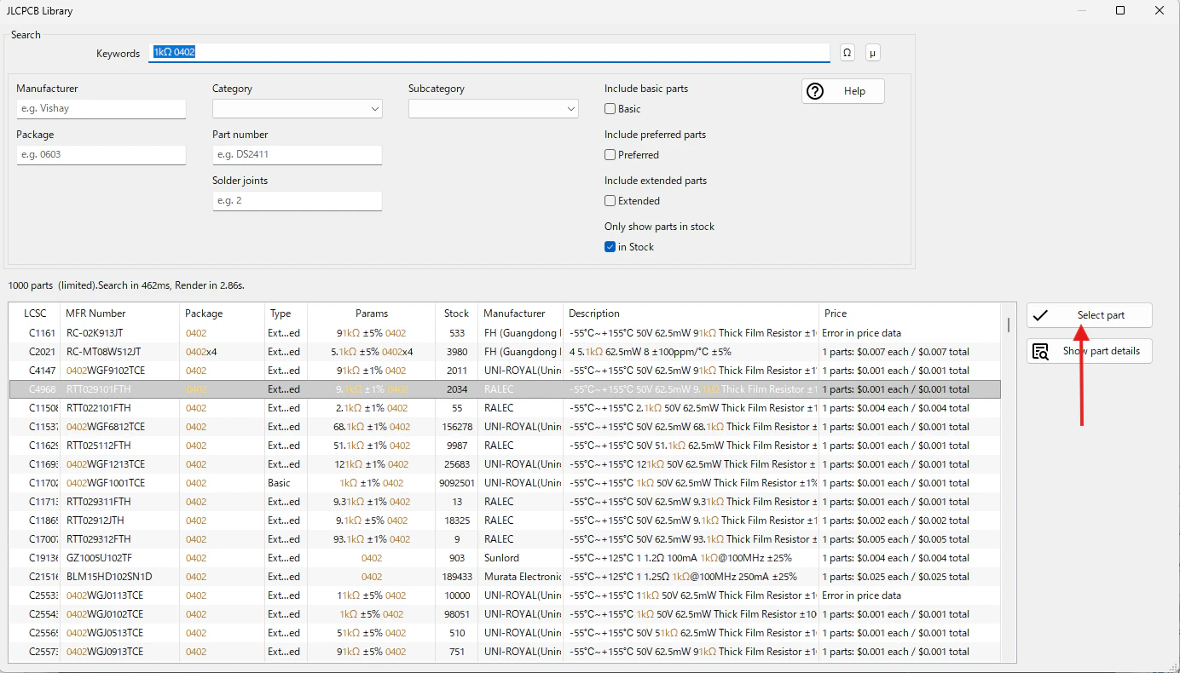Sort by Description column header
Viewport: 1180px width, 673px height.
[691, 313]
